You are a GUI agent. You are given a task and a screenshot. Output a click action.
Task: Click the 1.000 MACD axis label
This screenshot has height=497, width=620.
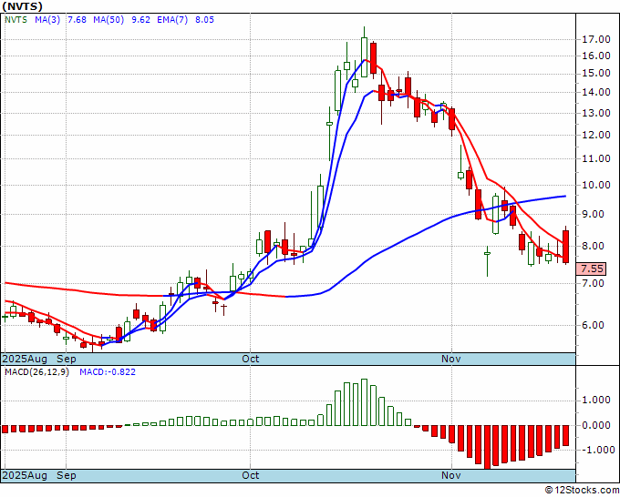point(595,400)
